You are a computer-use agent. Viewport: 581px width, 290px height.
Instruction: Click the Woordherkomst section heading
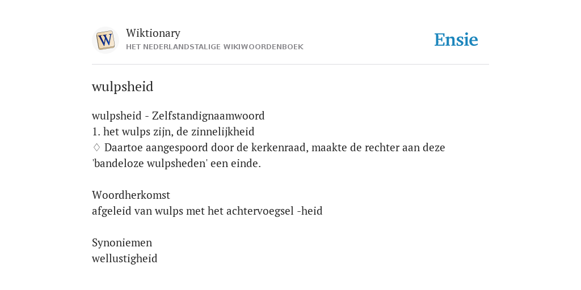point(131,195)
